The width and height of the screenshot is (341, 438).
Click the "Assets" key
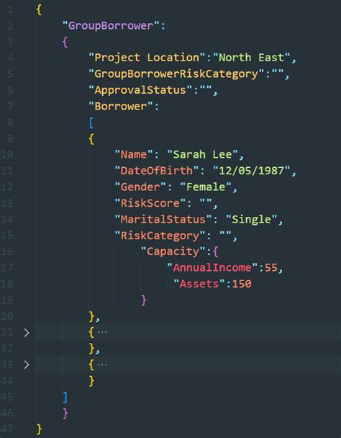click(199, 284)
